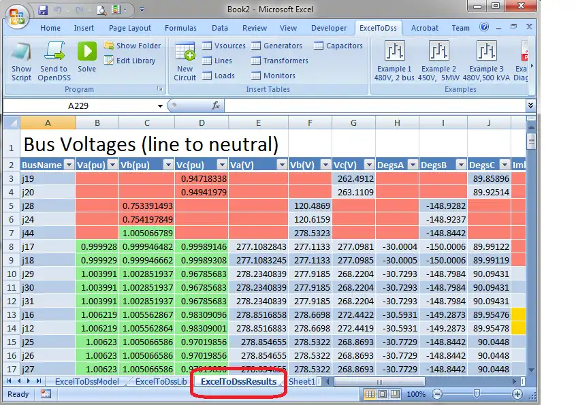576x405 pixels.
Task: Select cell containing 262.4912
Action: click(x=353, y=179)
